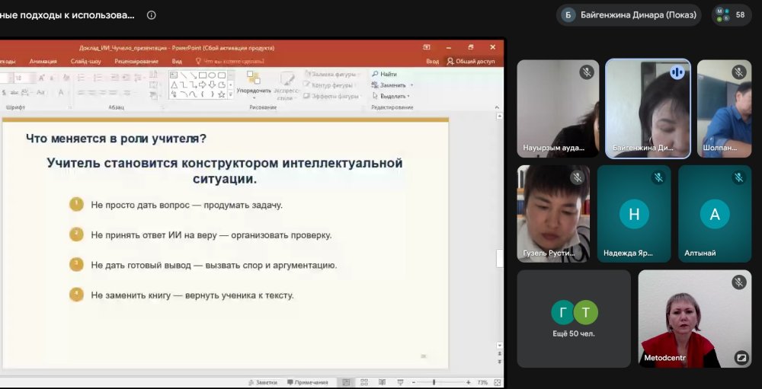Open the Рецензирование ribbon tab
Image resolution: width=762 pixels, height=389 pixels.
click(136, 61)
